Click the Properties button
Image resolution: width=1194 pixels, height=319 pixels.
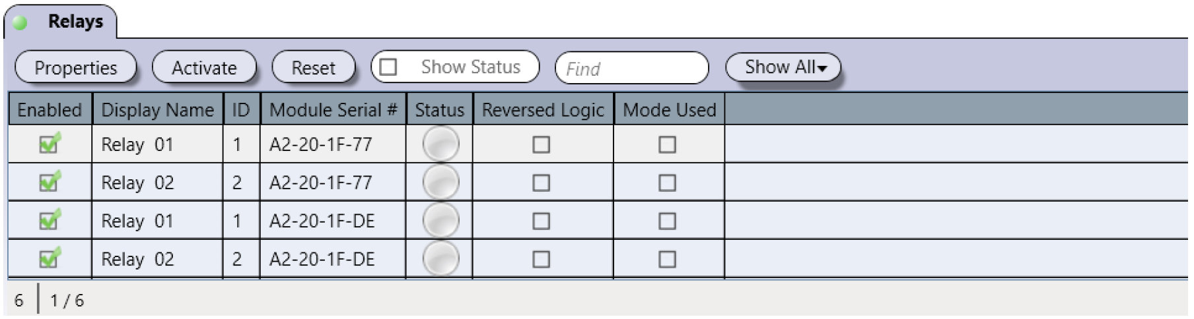[x=75, y=68]
